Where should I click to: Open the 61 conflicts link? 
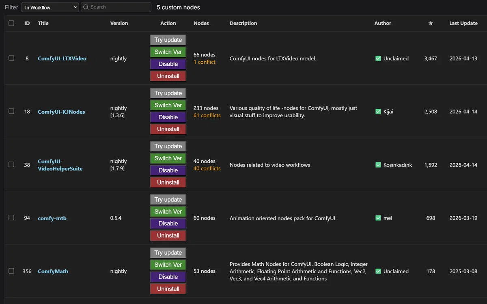207,115
